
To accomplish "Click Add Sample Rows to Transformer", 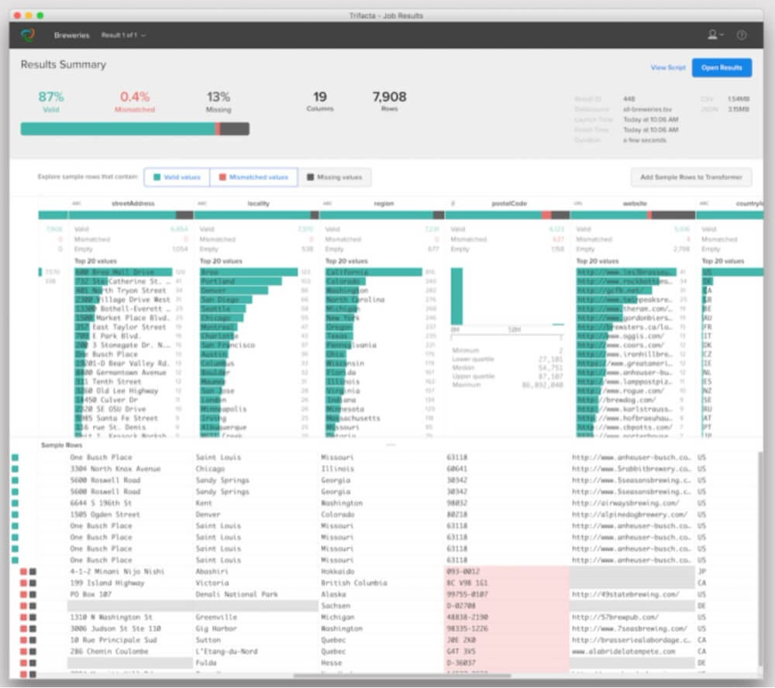I will click(x=691, y=177).
